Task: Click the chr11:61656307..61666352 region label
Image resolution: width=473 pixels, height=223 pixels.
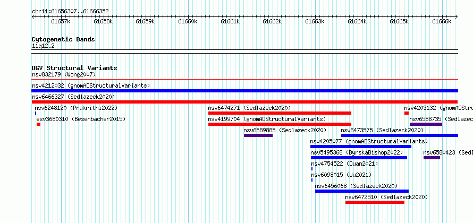Action: pos(70,12)
